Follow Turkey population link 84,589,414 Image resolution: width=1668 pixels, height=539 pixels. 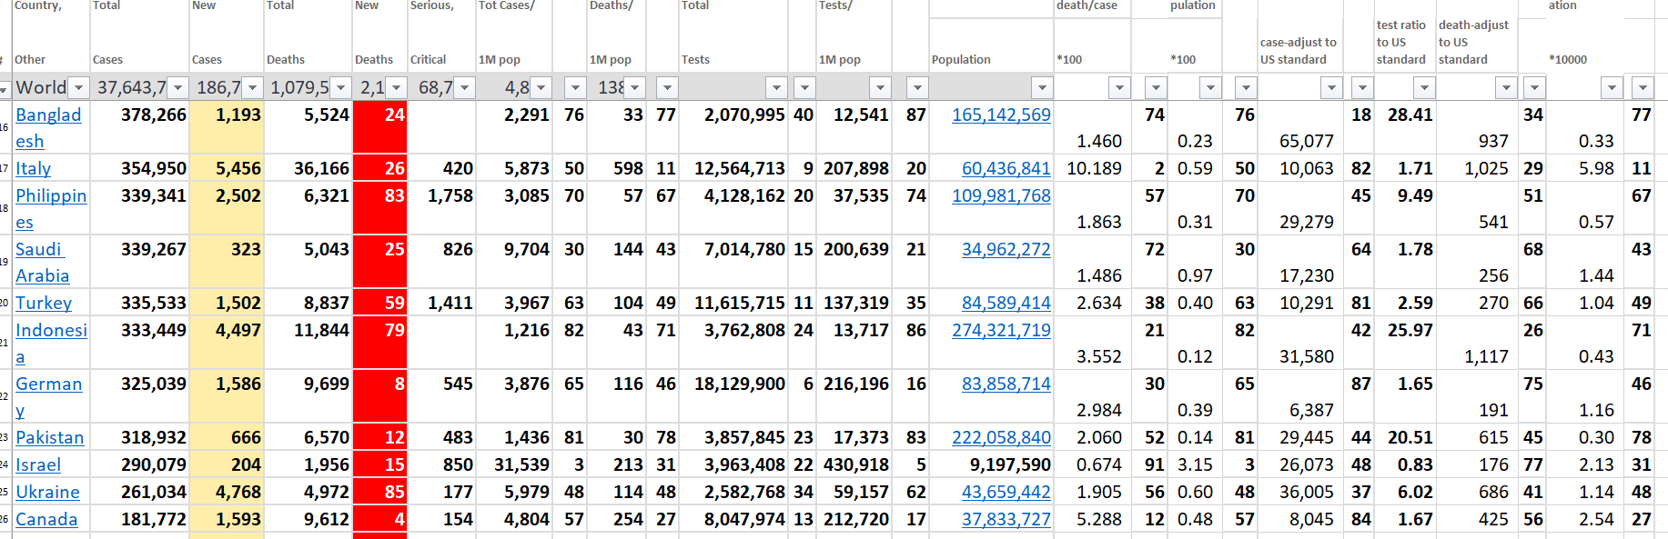click(x=1006, y=303)
